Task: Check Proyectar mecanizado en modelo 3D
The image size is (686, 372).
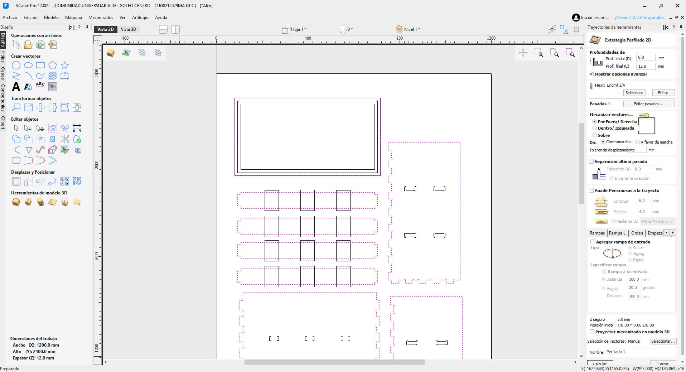Action: tap(592, 332)
